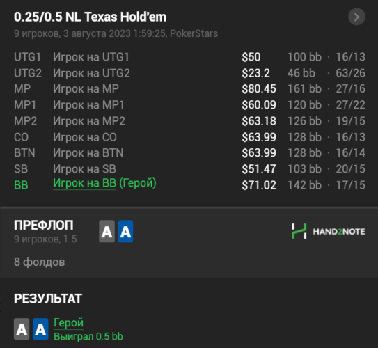Select Игрок на SB player name
The image size is (378, 348).
(x=85, y=169)
